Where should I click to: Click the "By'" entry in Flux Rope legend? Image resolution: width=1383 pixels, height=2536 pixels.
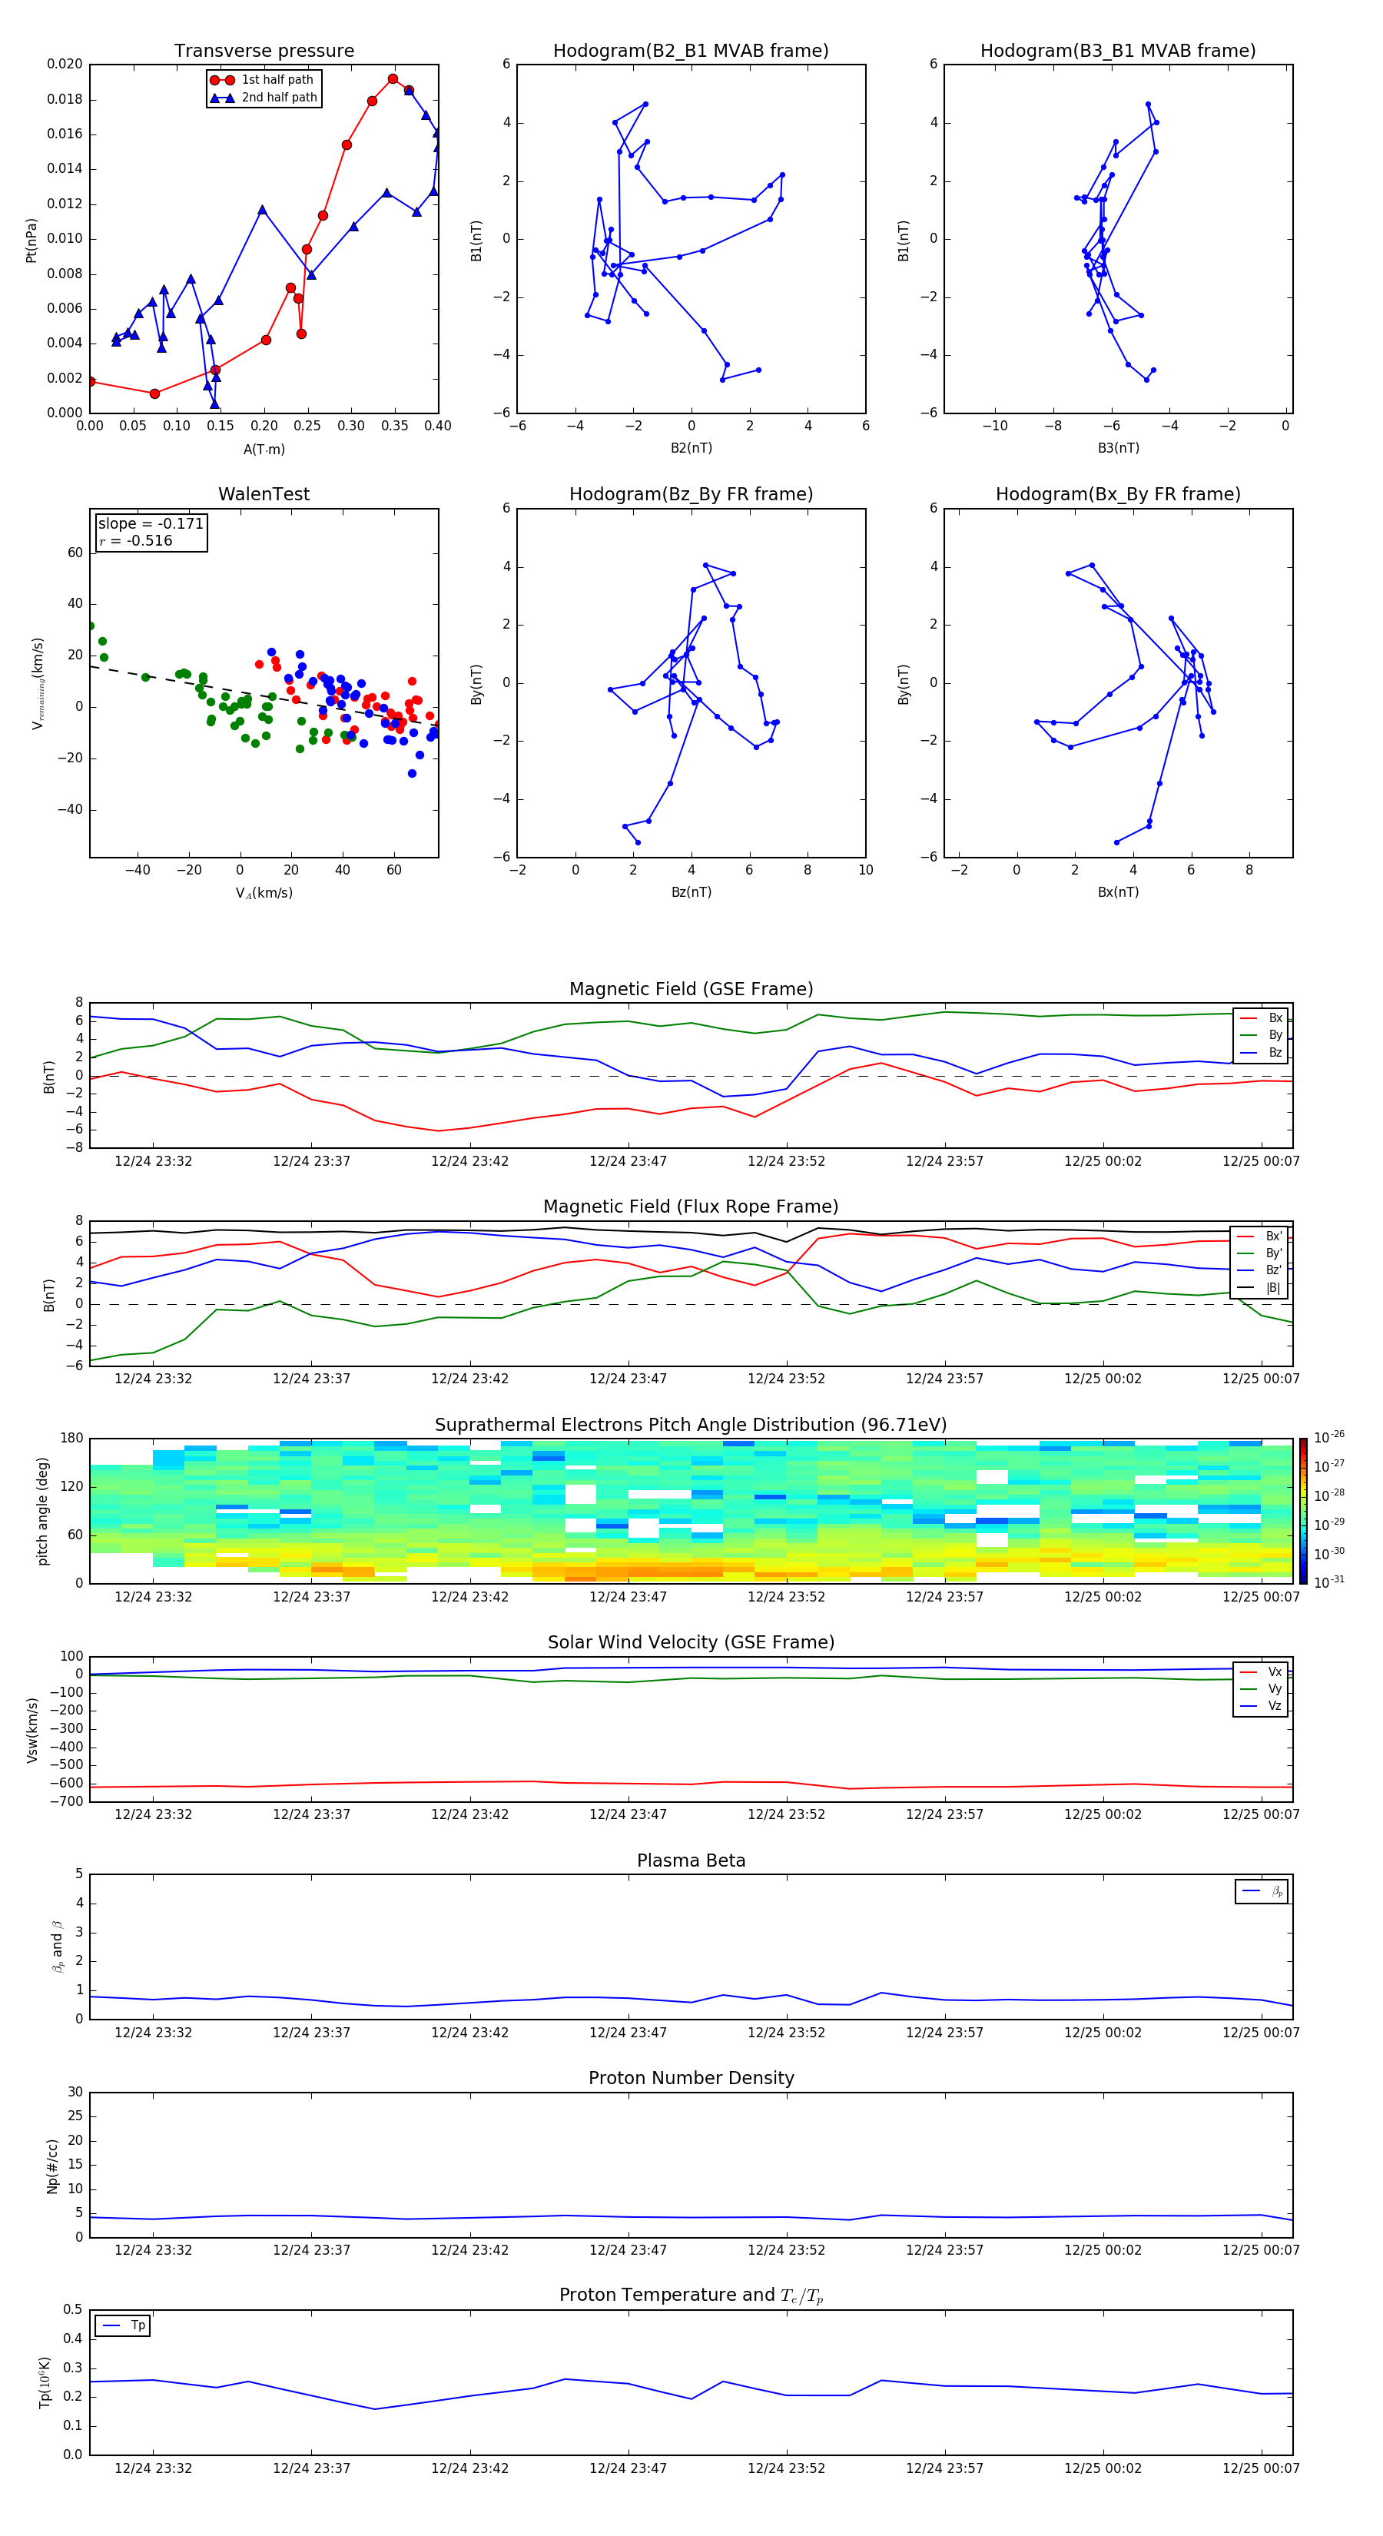point(1260,1253)
